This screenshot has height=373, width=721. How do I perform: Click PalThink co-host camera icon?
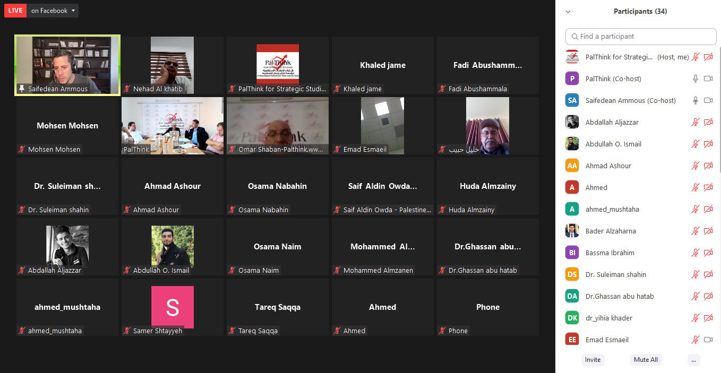coord(708,79)
